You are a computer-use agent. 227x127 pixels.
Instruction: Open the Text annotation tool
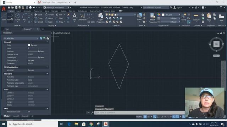click(x=74, y=17)
